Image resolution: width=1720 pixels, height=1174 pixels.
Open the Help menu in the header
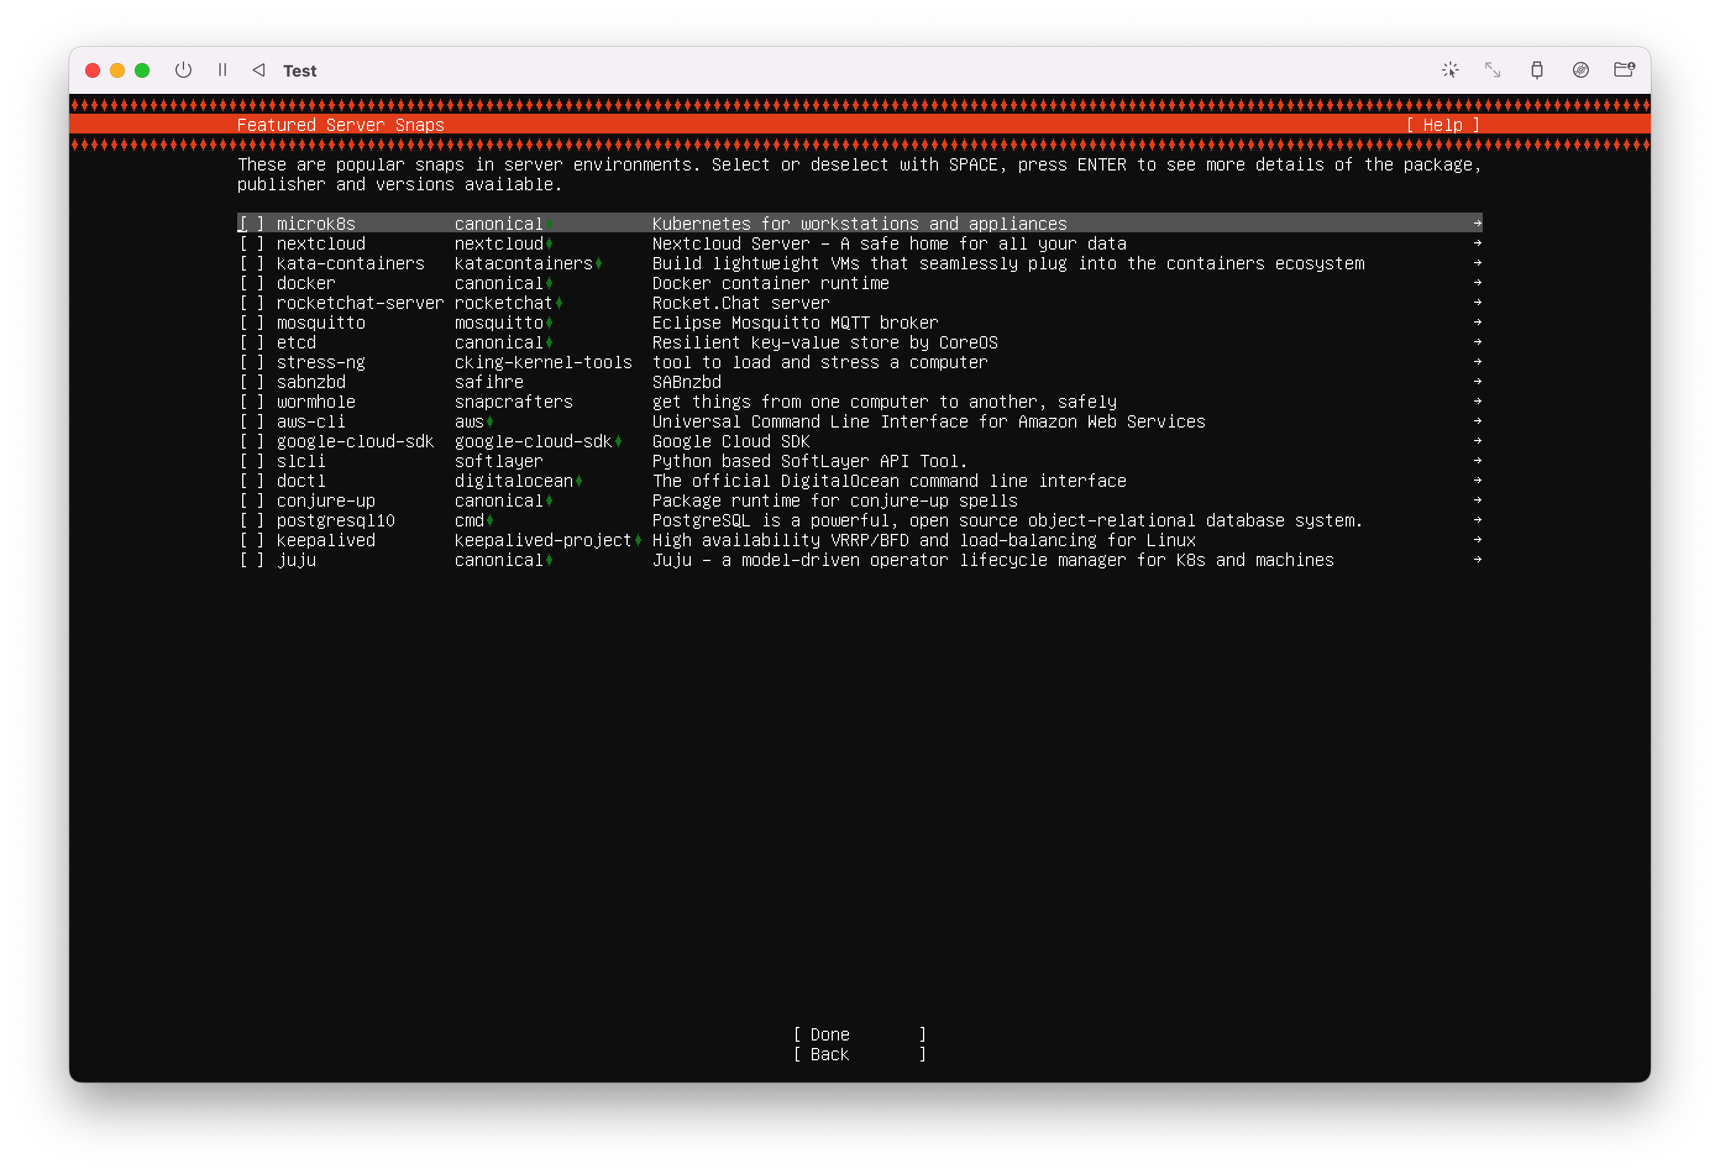[1442, 125]
